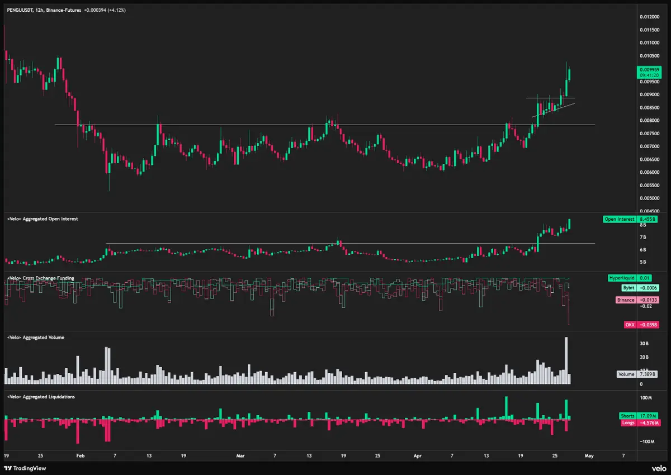Select the Aggregated Liquidations pane title
This screenshot has height=475, width=671.
coord(40,396)
